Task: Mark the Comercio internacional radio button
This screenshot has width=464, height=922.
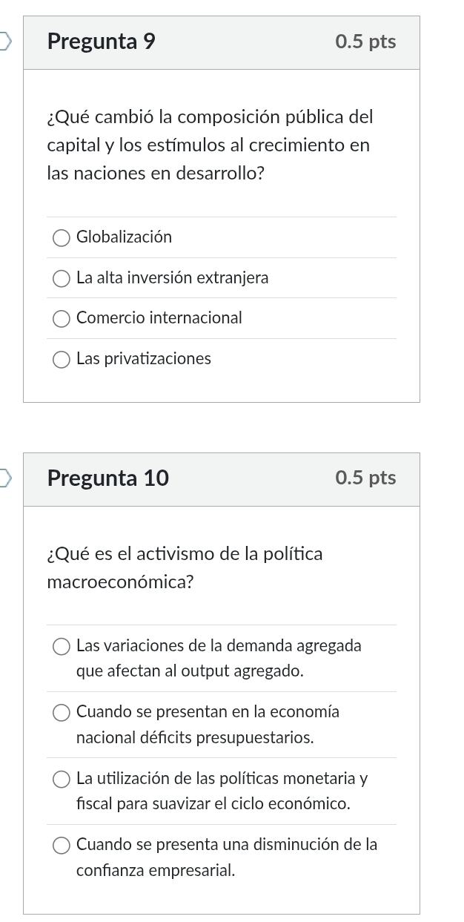Action: click(x=62, y=318)
